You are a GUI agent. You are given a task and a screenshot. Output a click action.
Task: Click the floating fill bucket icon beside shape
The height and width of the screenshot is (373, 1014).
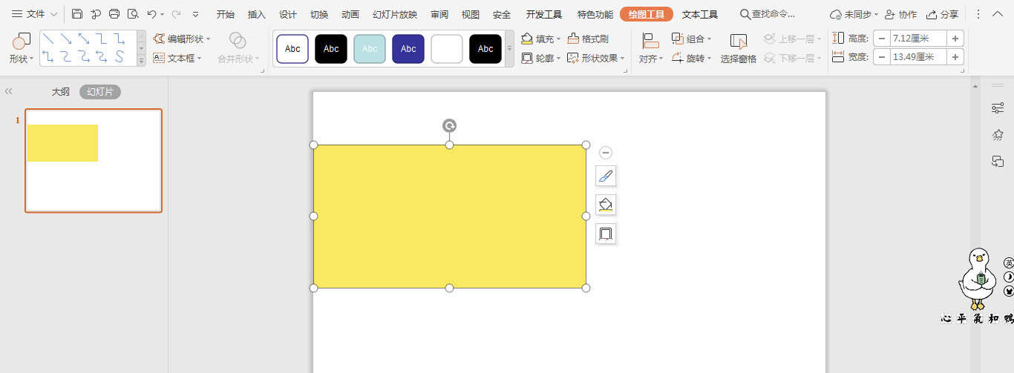[x=606, y=205]
